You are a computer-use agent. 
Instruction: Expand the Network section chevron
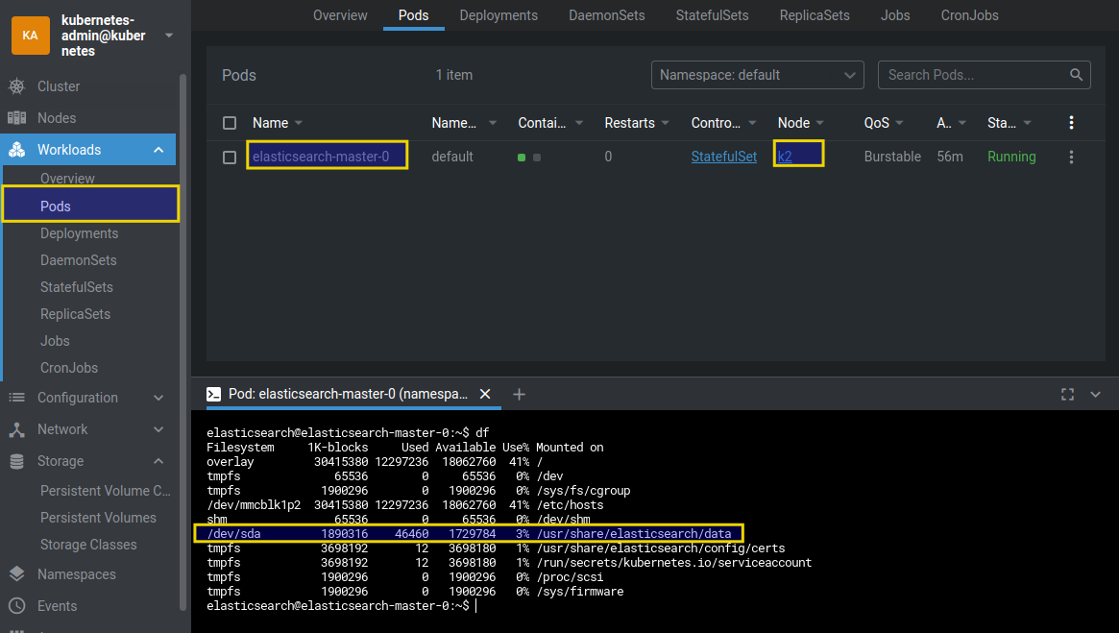158,429
